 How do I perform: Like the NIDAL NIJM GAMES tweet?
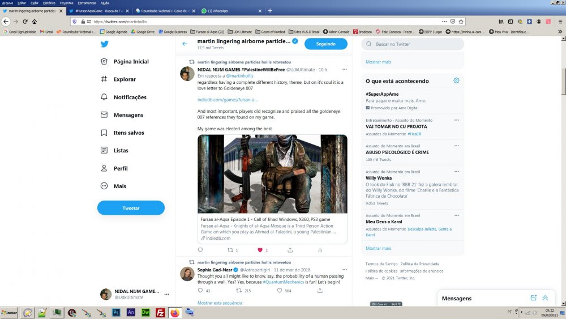click(260, 250)
